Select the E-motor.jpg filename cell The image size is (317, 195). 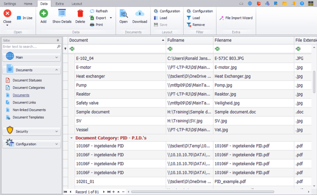[x=254, y=67]
